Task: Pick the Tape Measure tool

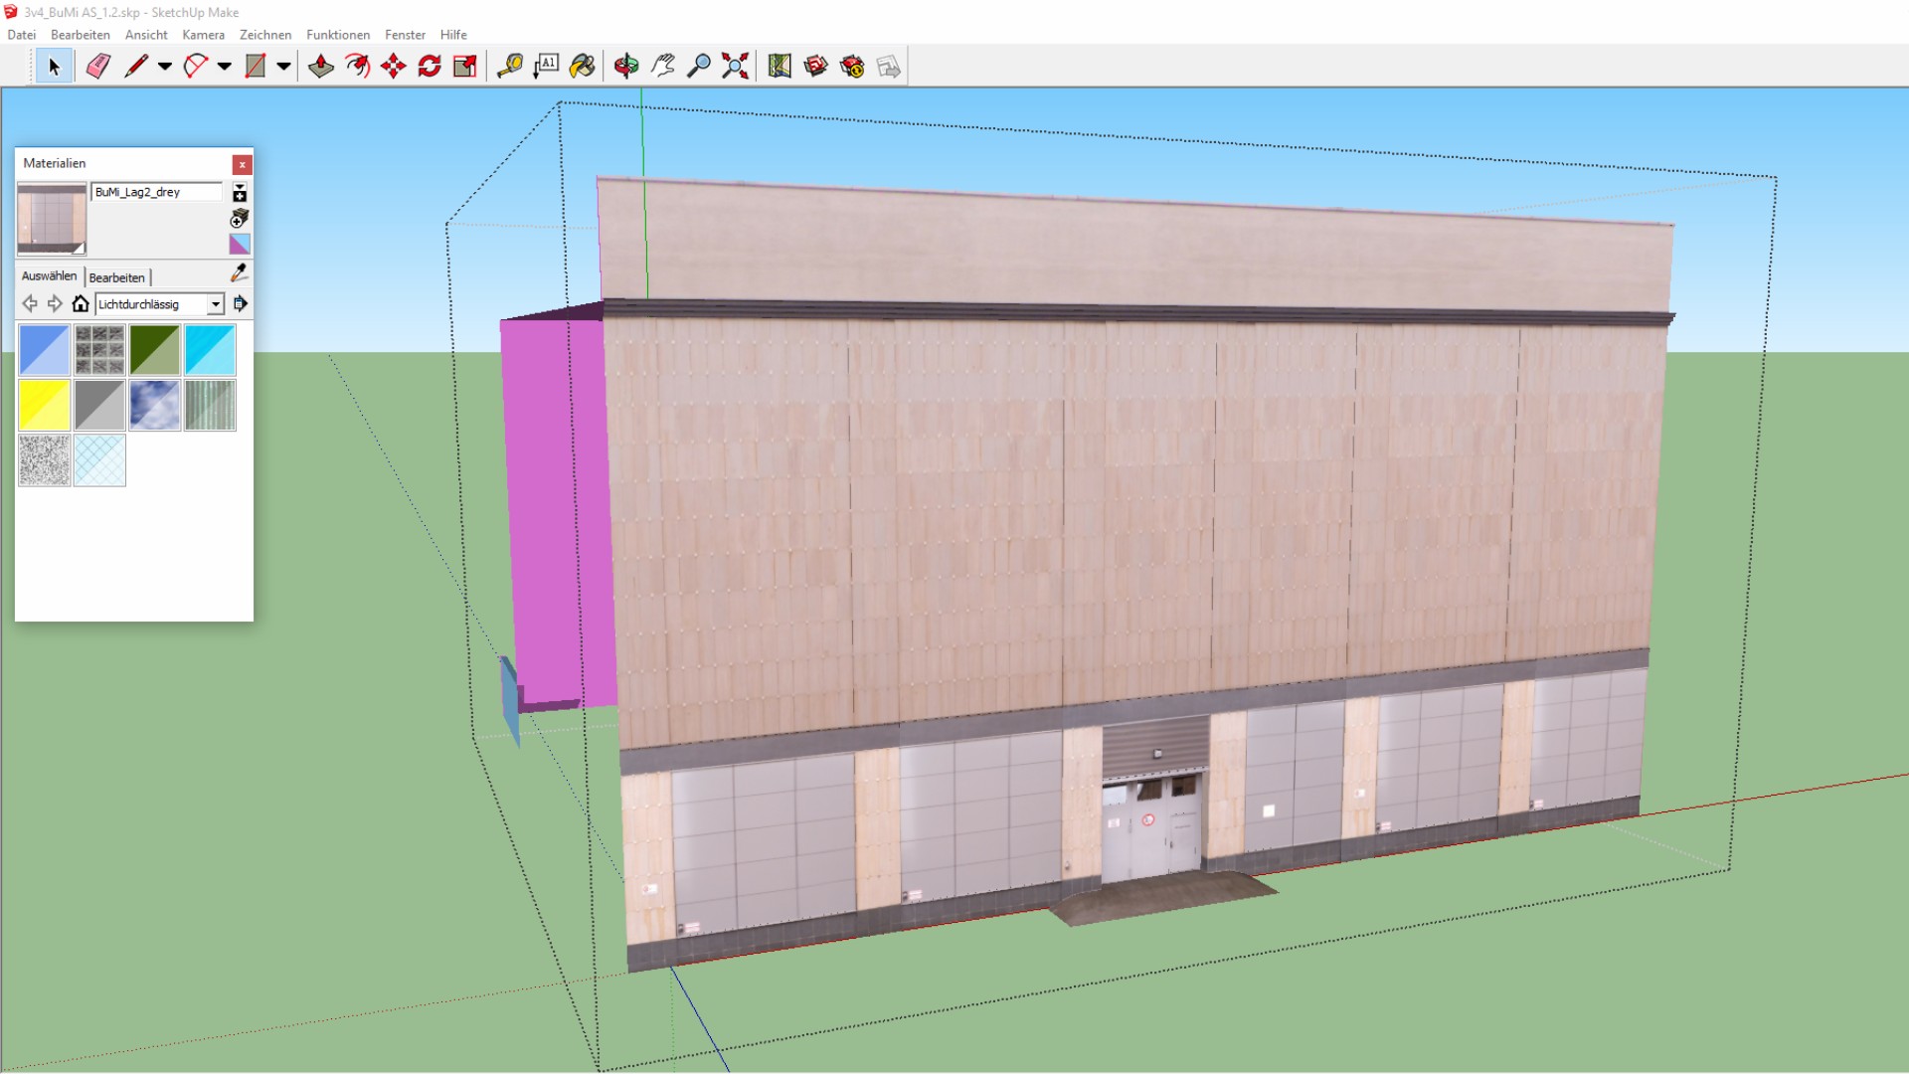Action: (509, 67)
